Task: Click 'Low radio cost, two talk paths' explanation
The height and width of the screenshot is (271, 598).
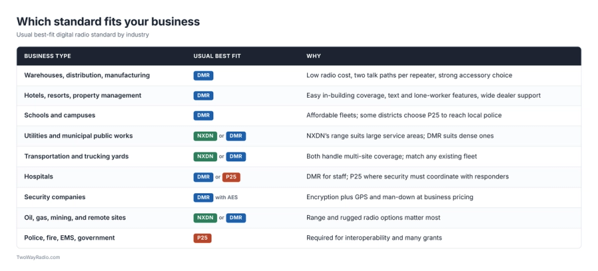Action: [409, 76]
